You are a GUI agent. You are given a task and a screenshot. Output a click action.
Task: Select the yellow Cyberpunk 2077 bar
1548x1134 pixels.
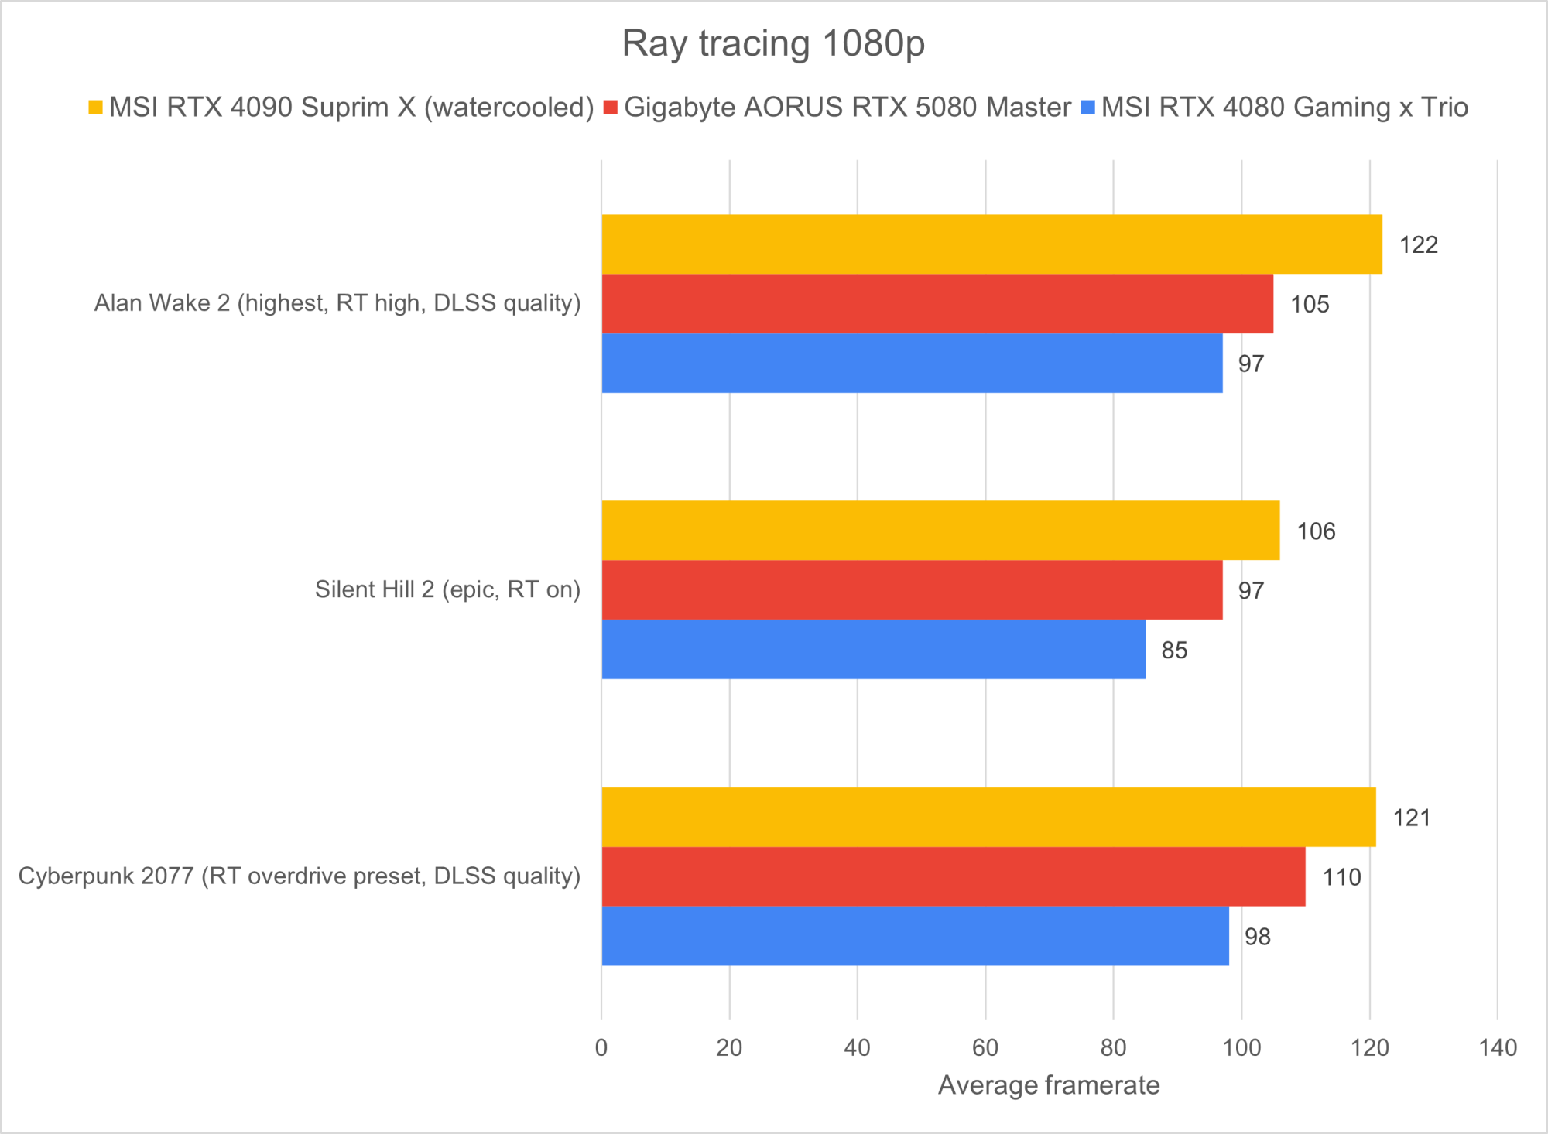(988, 818)
